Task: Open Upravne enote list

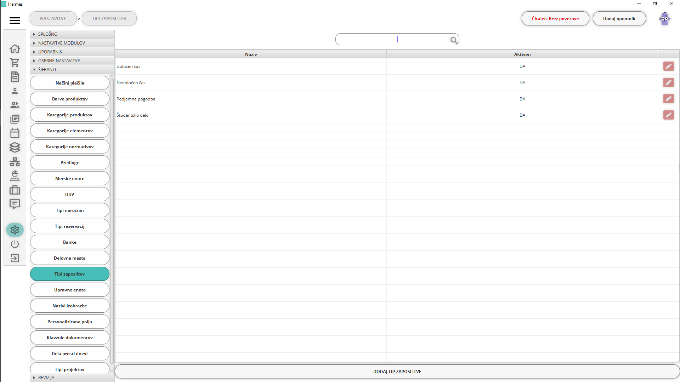Action: pyautogui.click(x=70, y=290)
